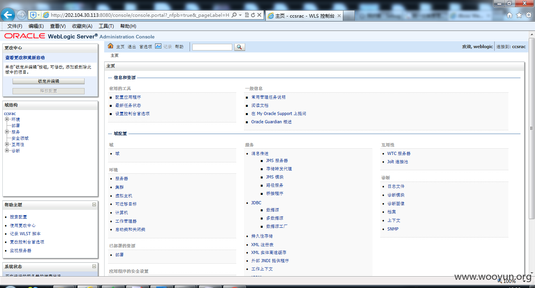The height and width of the screenshot is (288, 535).
Task: Click the browser URL address field
Action: pyautogui.click(x=140, y=15)
